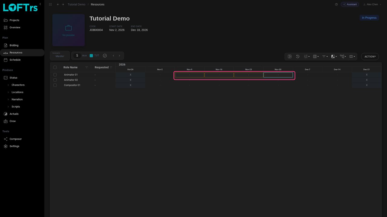Check the Compositor 01 row checkbox

(x=55, y=85)
